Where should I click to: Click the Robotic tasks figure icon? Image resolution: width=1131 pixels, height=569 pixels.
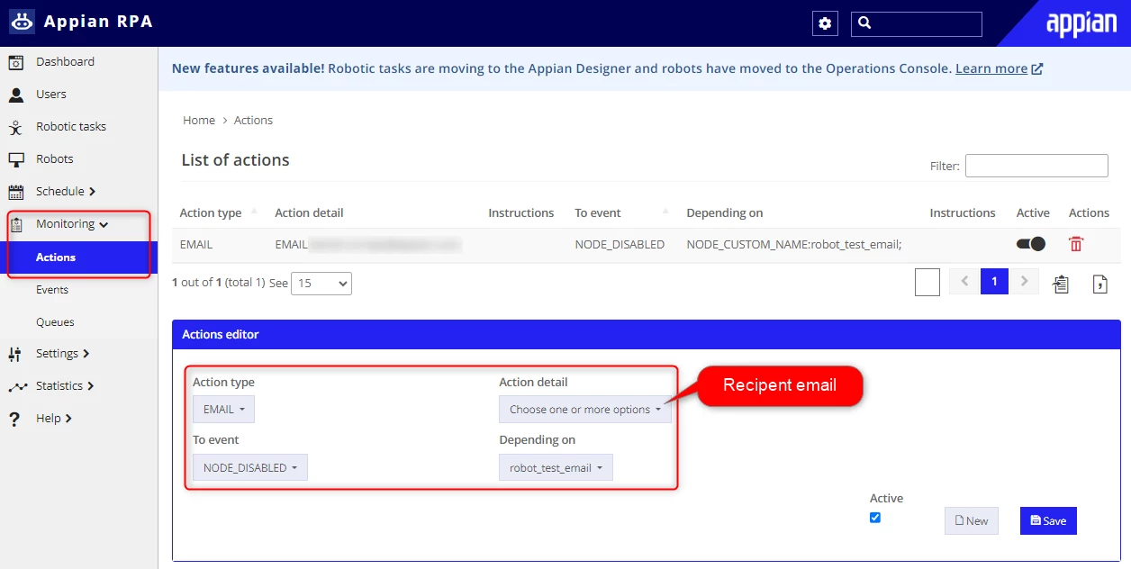click(16, 127)
